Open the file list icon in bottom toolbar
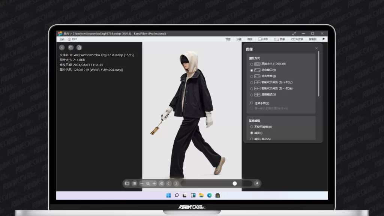This screenshot has height=216, width=384. click(134, 183)
